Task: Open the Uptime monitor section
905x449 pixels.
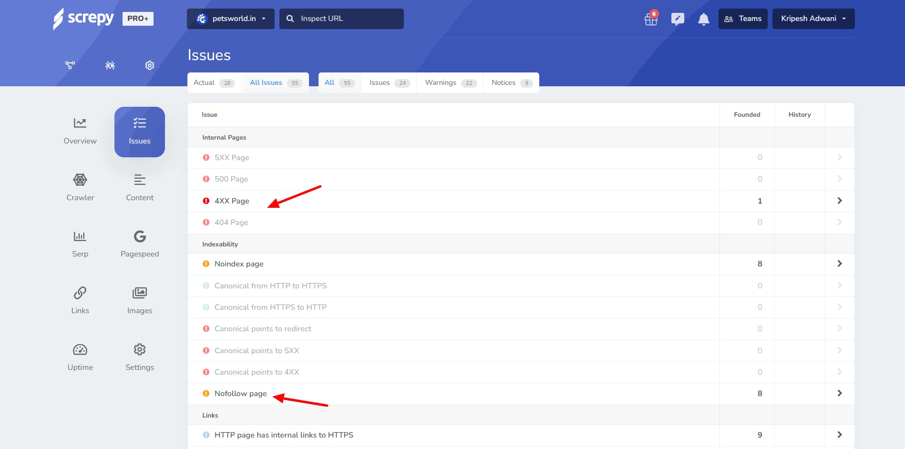Action: [80, 357]
